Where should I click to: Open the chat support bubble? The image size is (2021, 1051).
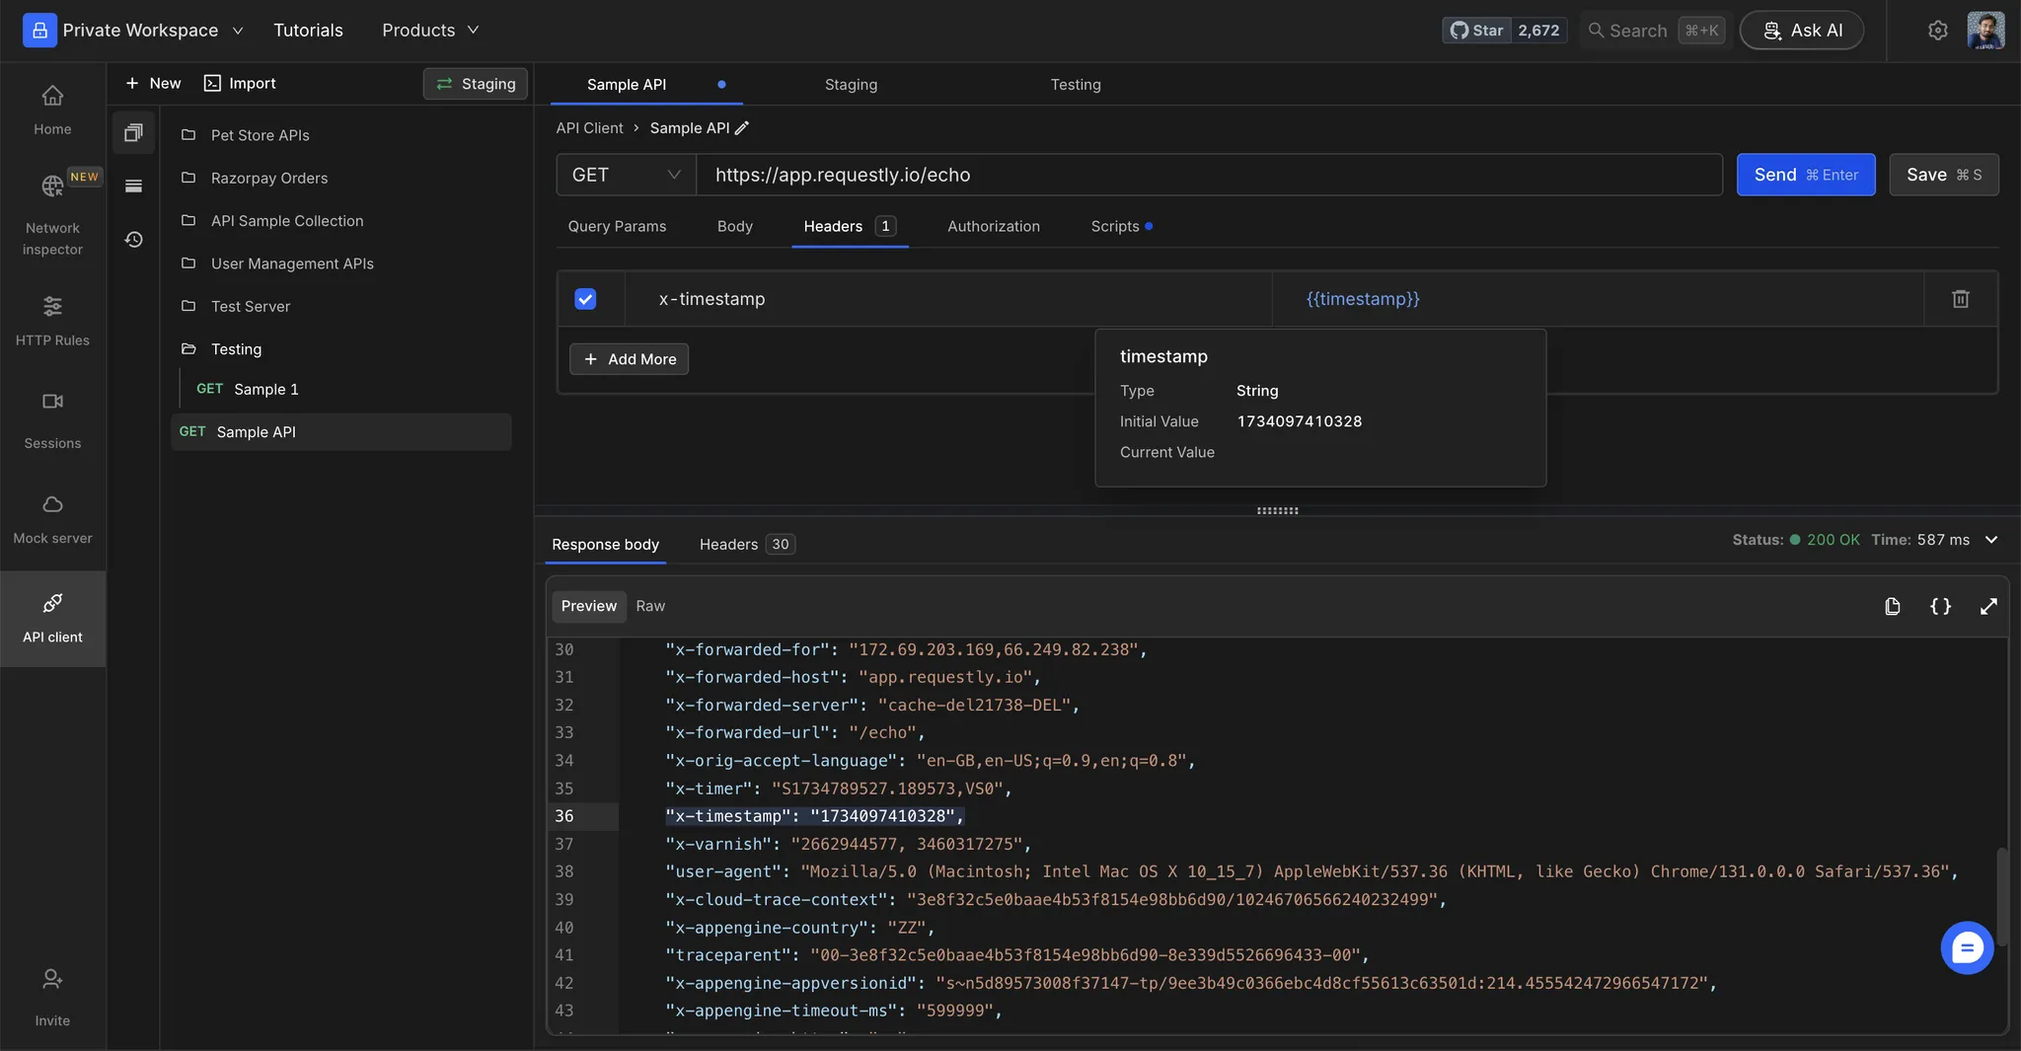pyautogui.click(x=1966, y=948)
